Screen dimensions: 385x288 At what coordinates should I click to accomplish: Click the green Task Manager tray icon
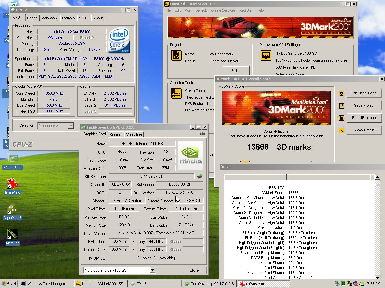pos(343,284)
